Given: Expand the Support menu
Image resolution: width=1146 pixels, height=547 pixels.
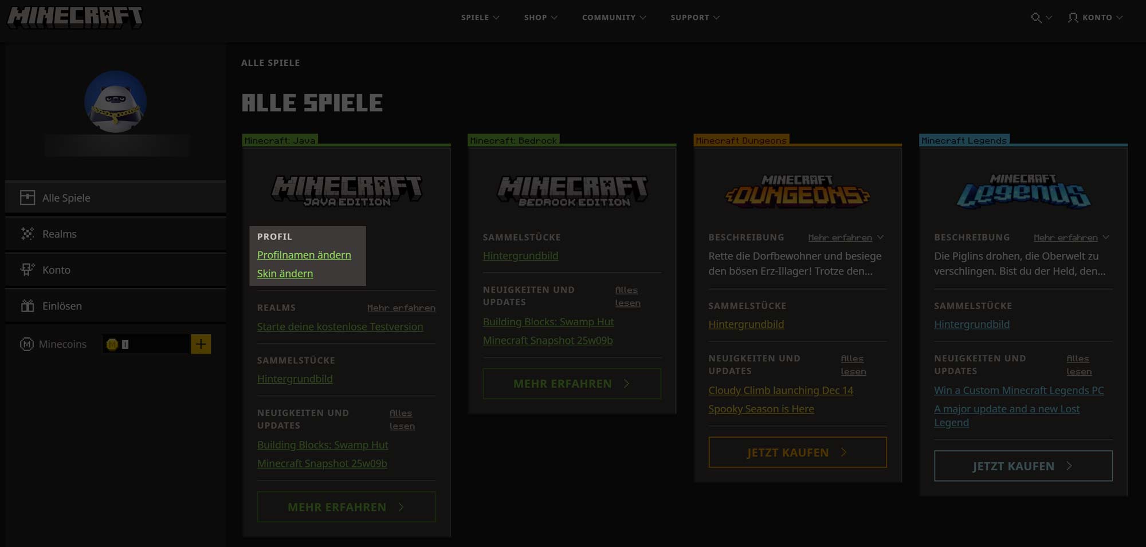Looking at the screenshot, I should [x=695, y=18].
